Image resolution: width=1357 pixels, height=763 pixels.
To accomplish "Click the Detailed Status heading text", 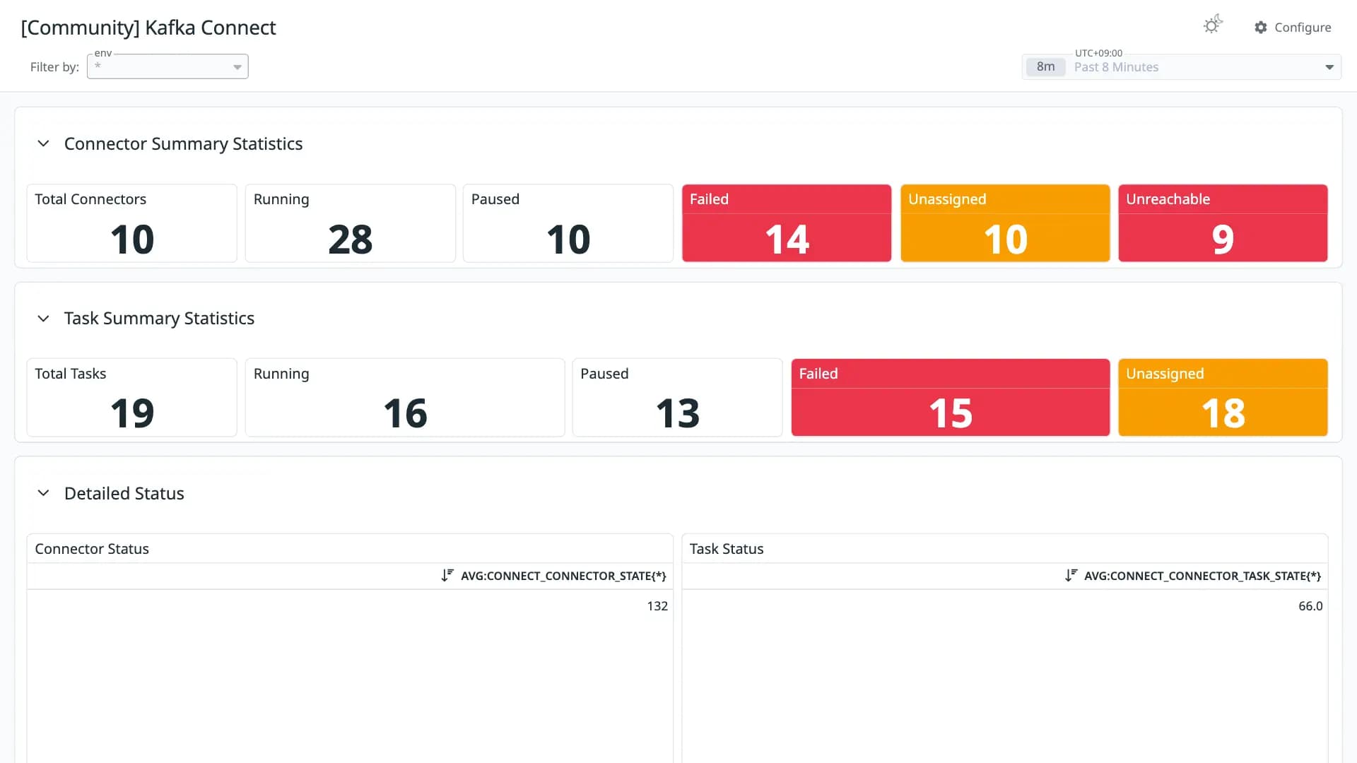I will 124,493.
